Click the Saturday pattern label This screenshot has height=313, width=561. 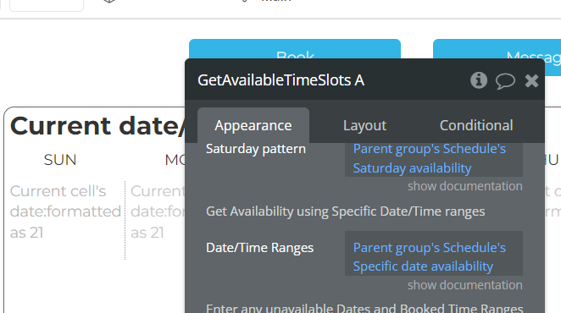point(256,149)
